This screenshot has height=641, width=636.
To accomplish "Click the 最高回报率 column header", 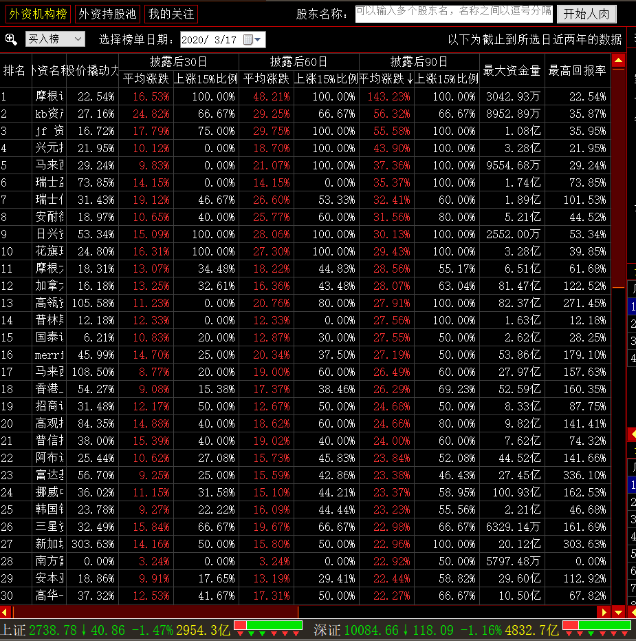I will pos(577,70).
